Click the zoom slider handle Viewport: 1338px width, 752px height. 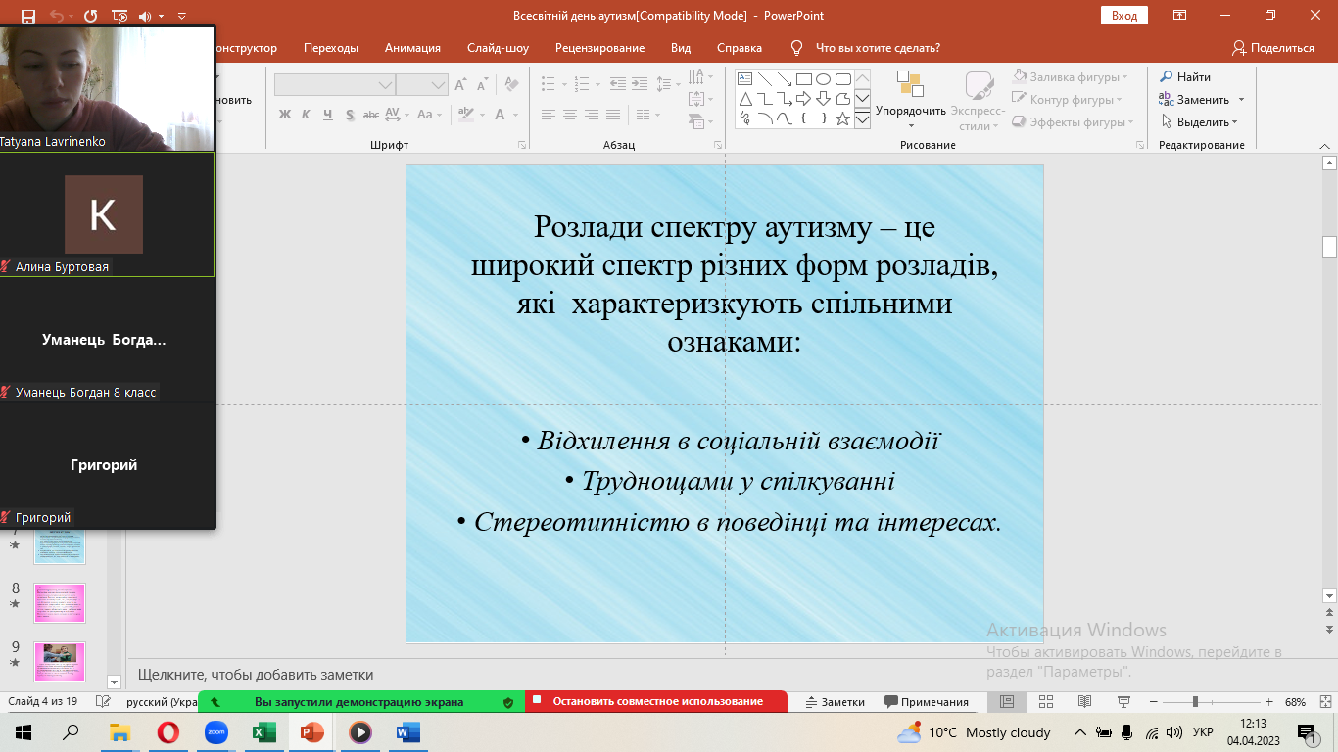[x=1194, y=702]
